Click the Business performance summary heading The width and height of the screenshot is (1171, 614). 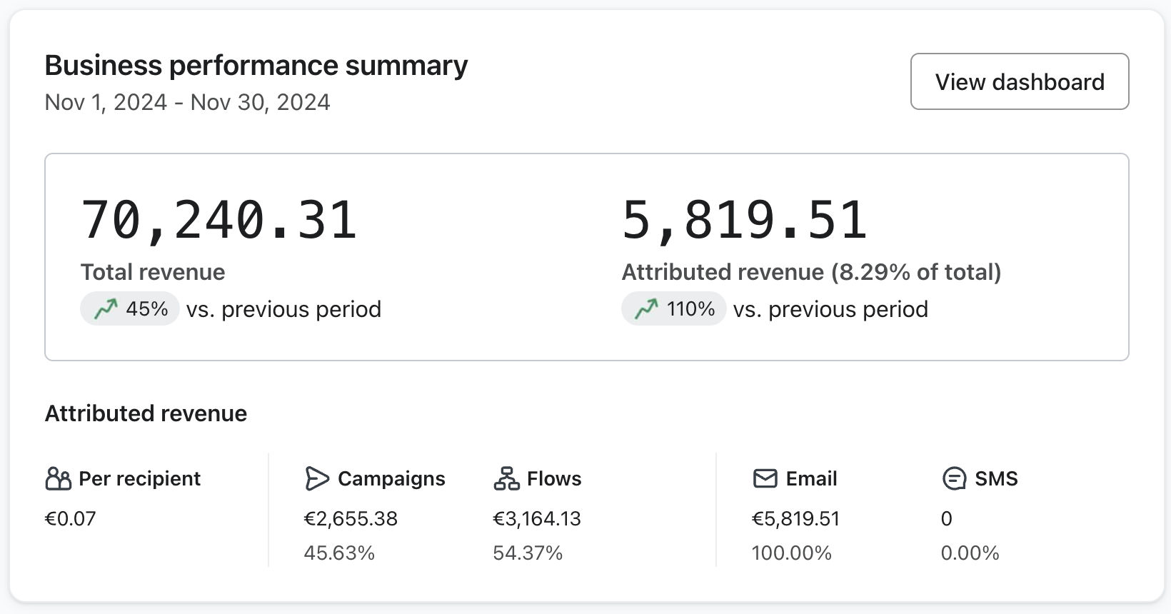256,65
